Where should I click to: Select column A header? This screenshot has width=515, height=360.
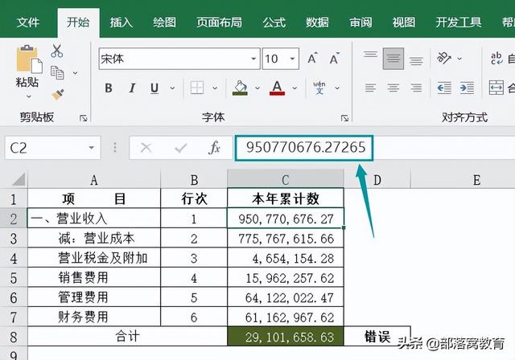[x=94, y=180]
